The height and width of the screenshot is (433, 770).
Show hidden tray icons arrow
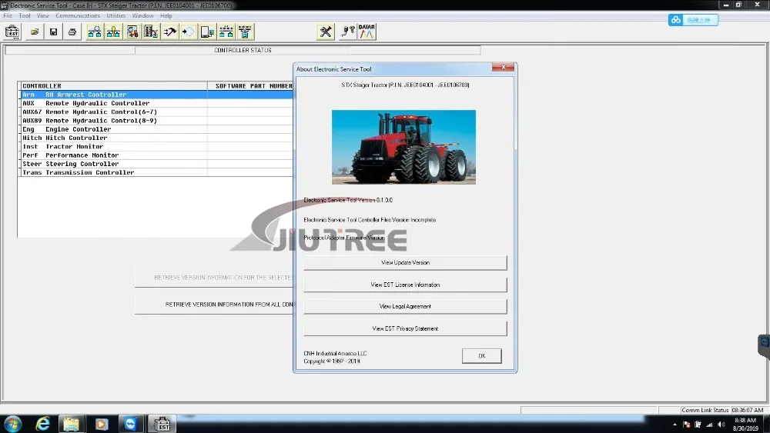pyautogui.click(x=675, y=425)
